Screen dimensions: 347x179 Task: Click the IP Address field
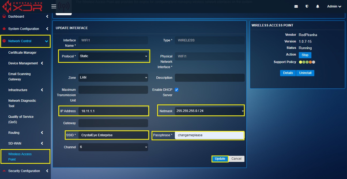(x=113, y=111)
